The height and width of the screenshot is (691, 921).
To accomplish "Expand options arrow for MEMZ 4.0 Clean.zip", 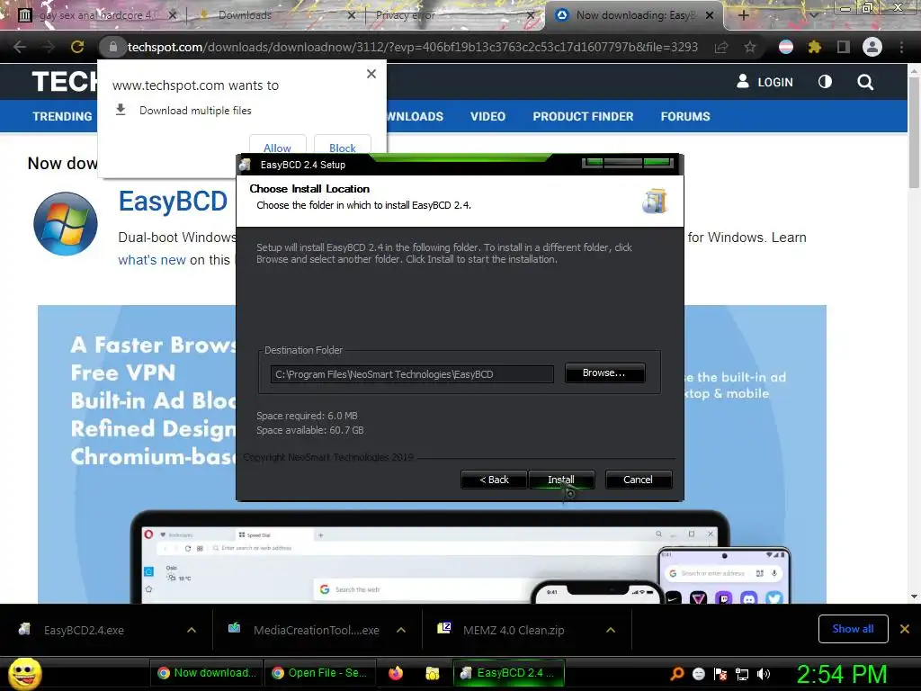I will 611,630.
